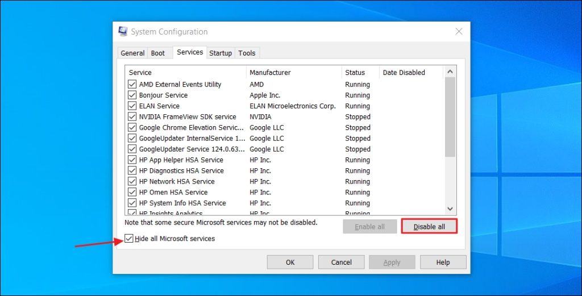The image size is (582, 296).
Task: Toggle Hide all Microsoft services checkbox
Action: pyautogui.click(x=129, y=239)
